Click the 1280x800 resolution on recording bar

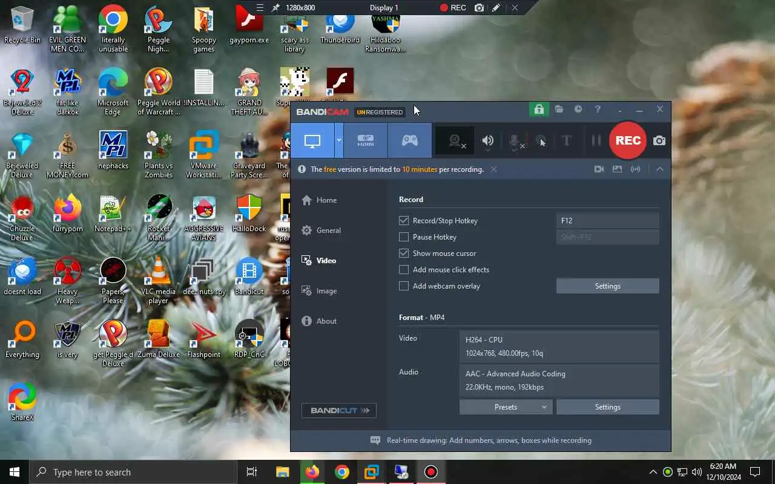[x=300, y=8]
